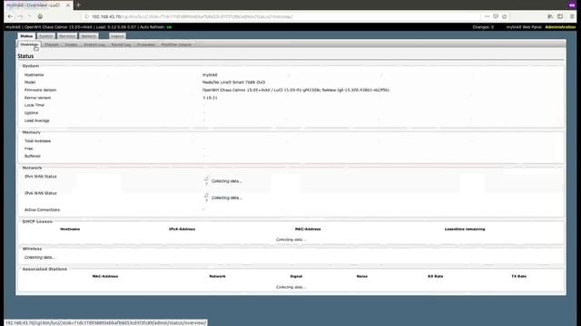Click the Signal column header
The height and width of the screenshot is (326, 581).
pos(296,276)
